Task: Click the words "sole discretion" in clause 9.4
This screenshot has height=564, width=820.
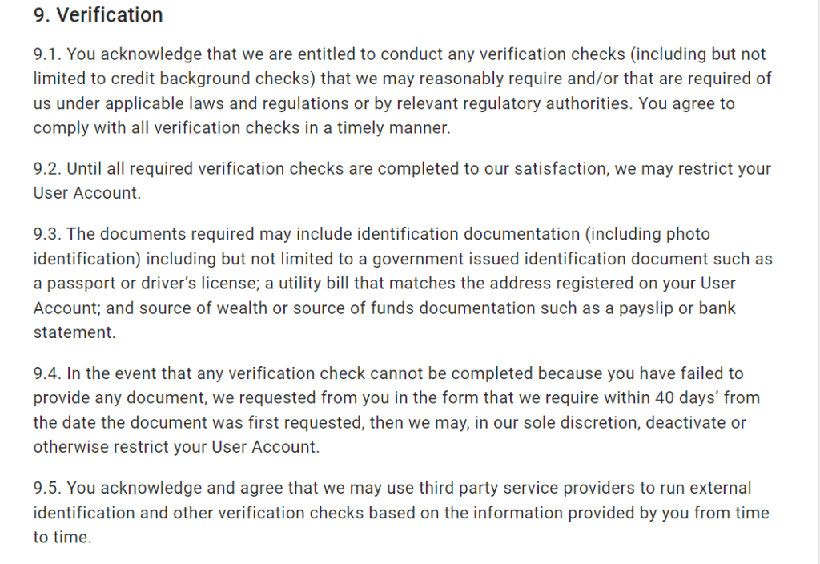Action: 581,422
